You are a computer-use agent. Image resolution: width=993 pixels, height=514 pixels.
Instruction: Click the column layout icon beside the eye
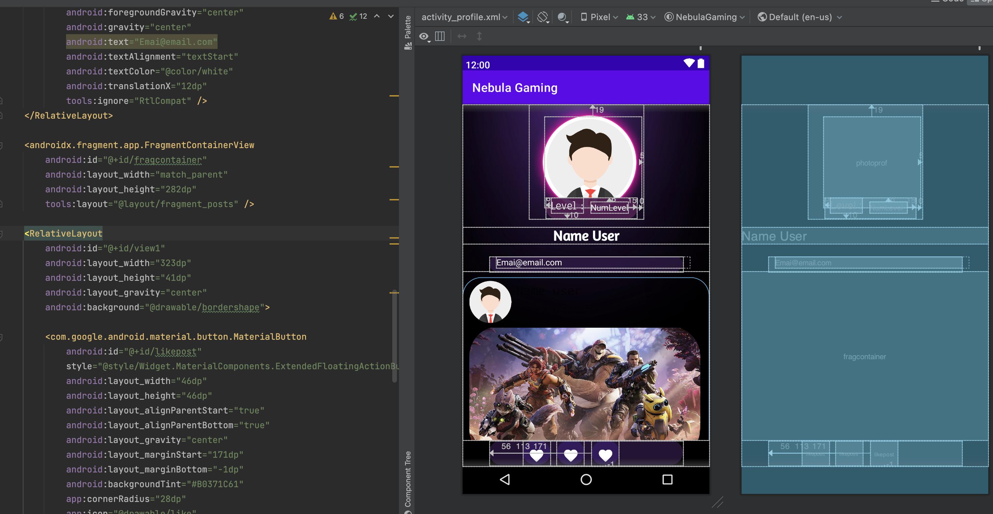pyautogui.click(x=440, y=36)
